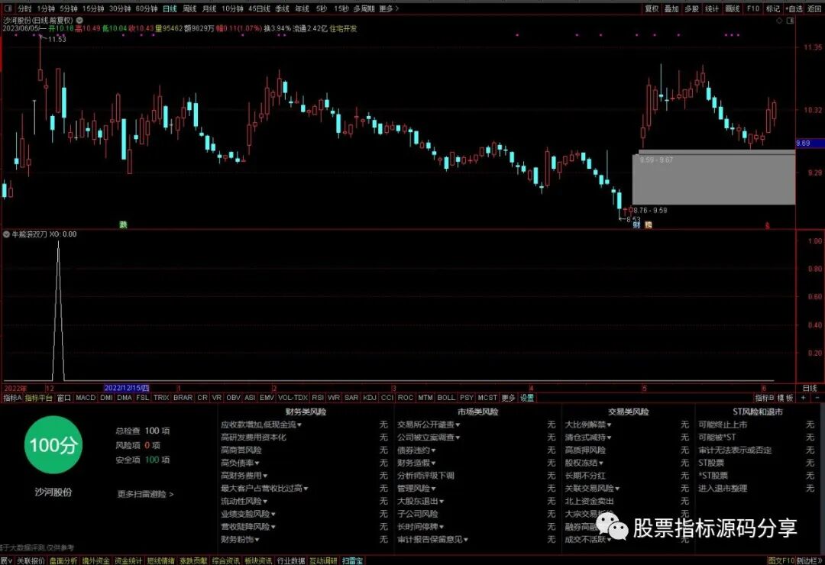Image resolution: width=825 pixels, height=565 pixels.
Task: Toggle the side panel icon near the price axis
Action: (x=791, y=21)
